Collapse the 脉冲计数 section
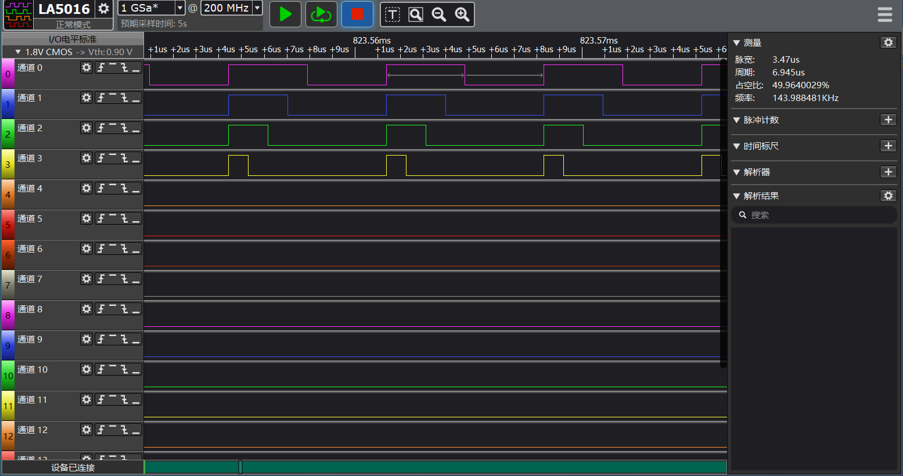 736,120
